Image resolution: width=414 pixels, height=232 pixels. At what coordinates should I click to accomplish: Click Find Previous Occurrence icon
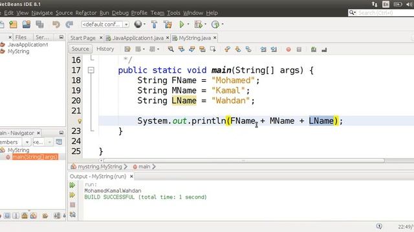[x=181, y=49]
